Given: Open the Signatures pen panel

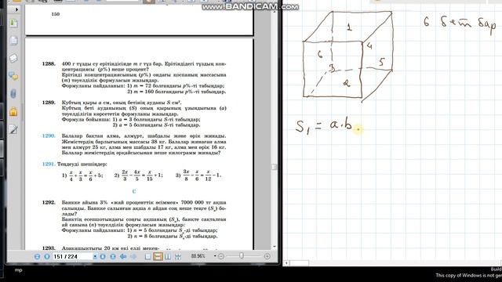Looking at the screenshot, I should 13,129.
